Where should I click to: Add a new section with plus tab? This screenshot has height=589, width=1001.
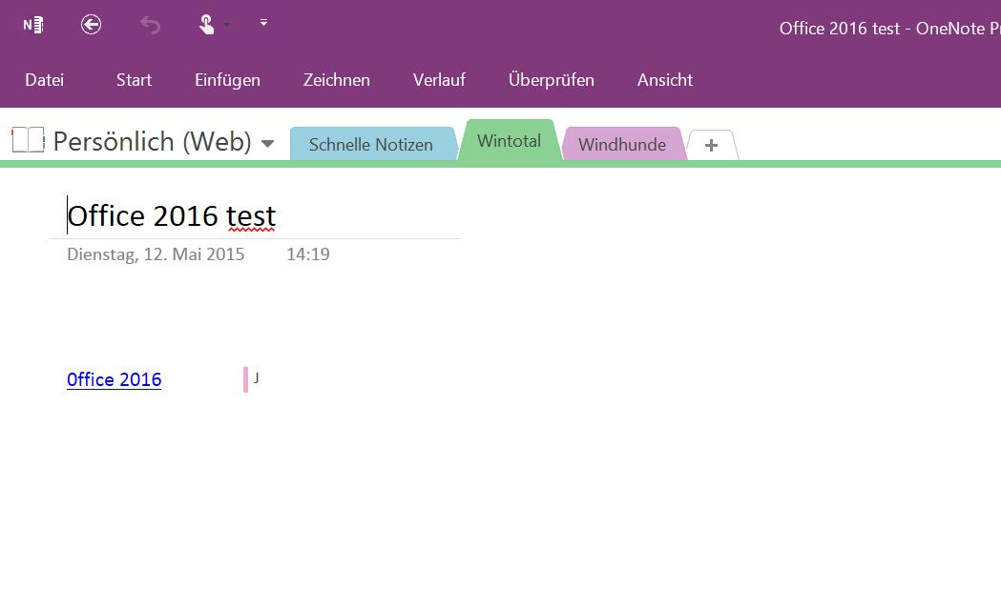coord(712,145)
